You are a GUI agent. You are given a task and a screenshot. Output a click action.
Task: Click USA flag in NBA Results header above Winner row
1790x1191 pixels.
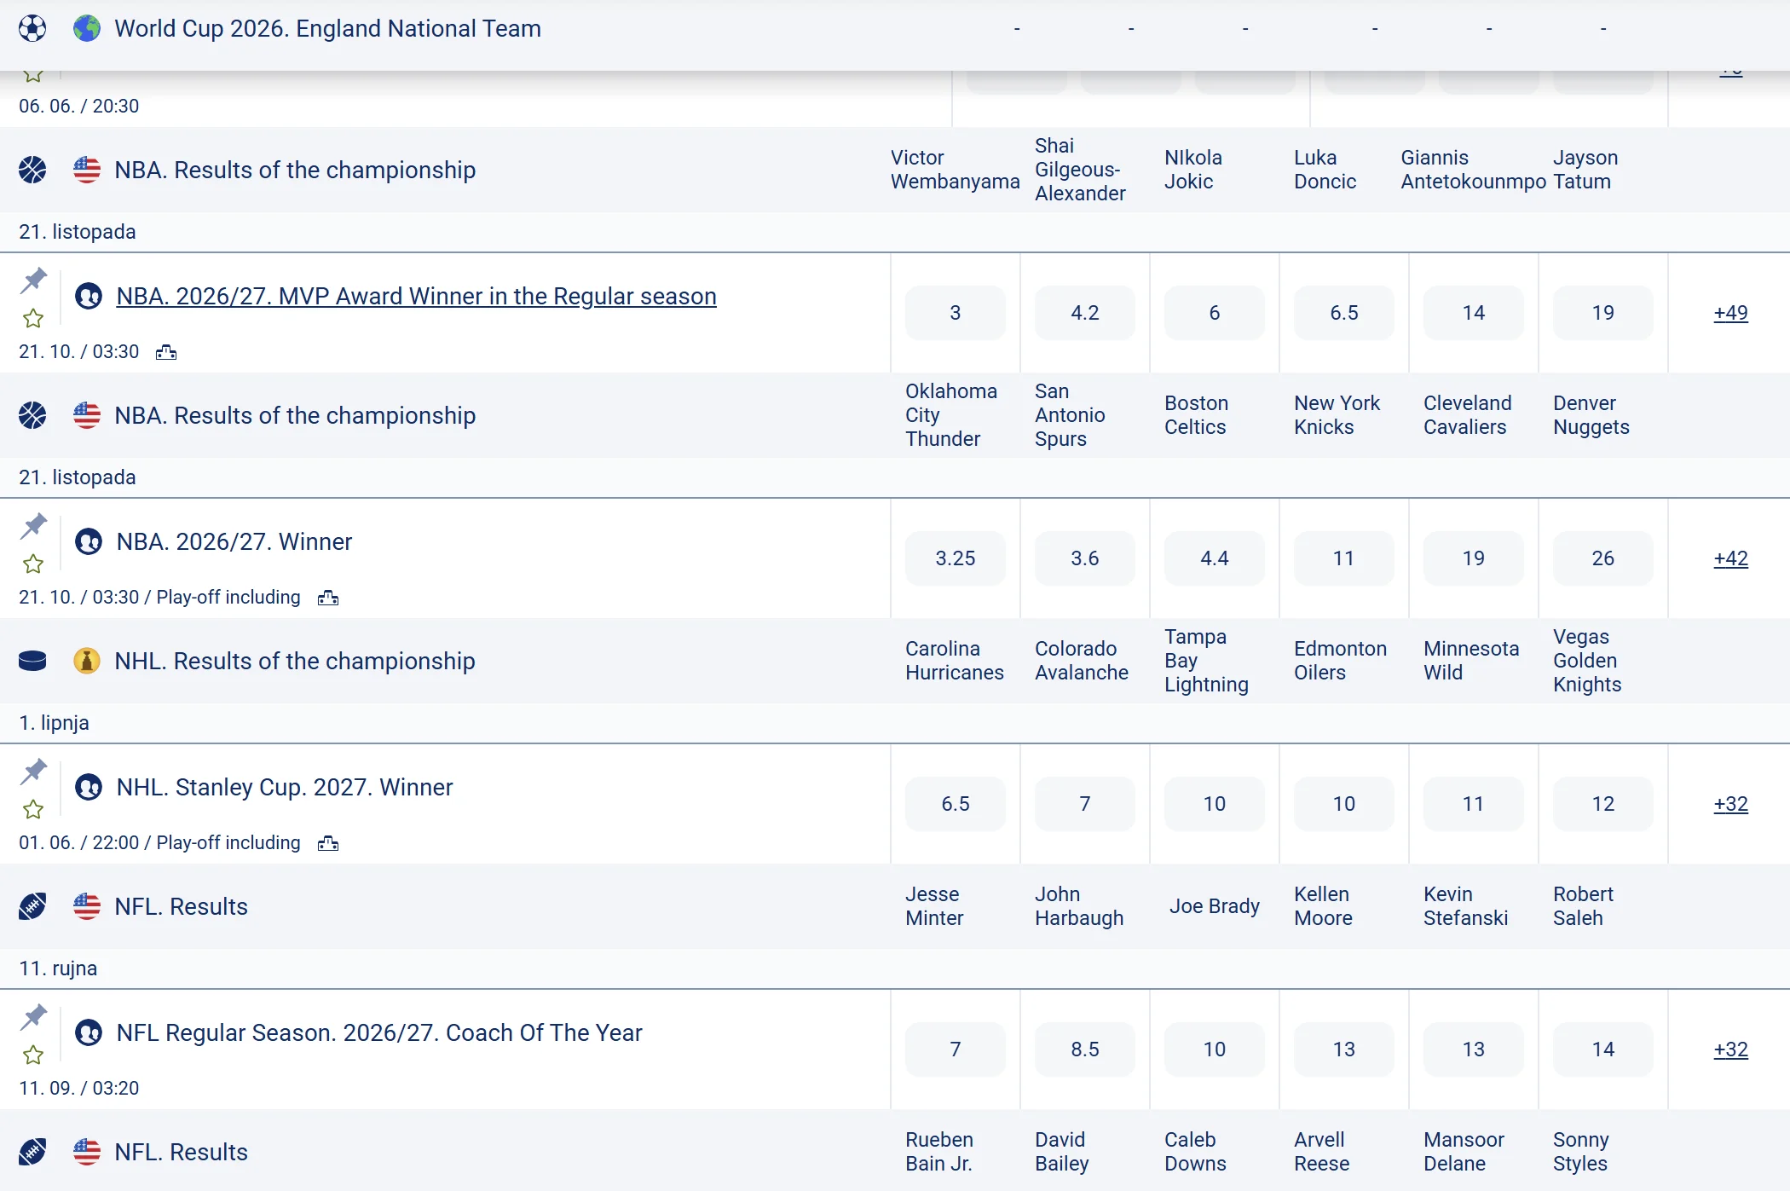(87, 415)
